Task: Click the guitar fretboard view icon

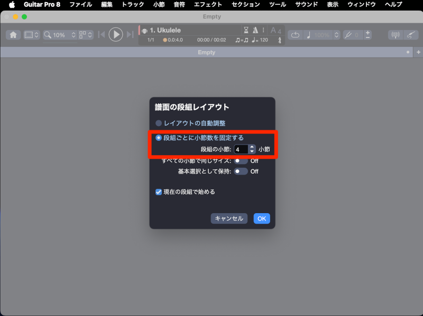Action: click(x=410, y=35)
